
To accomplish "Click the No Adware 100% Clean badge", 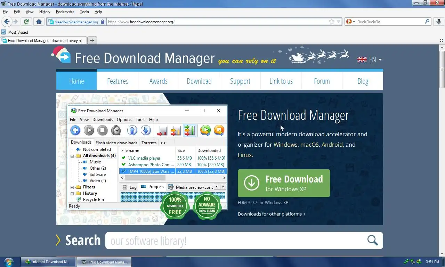I will (207, 205).
